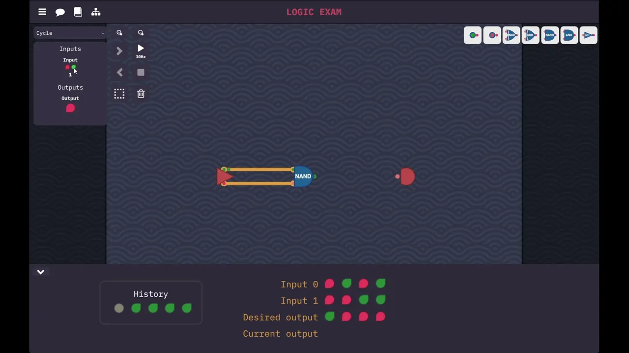Select the NOT gate from palette

click(588, 35)
